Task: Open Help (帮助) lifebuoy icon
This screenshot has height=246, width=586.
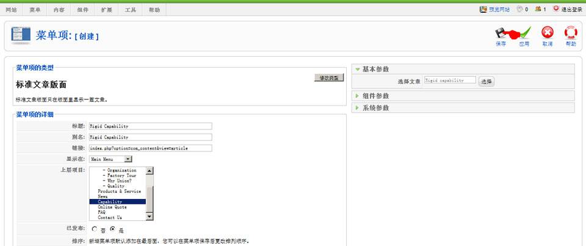Action: [571, 33]
